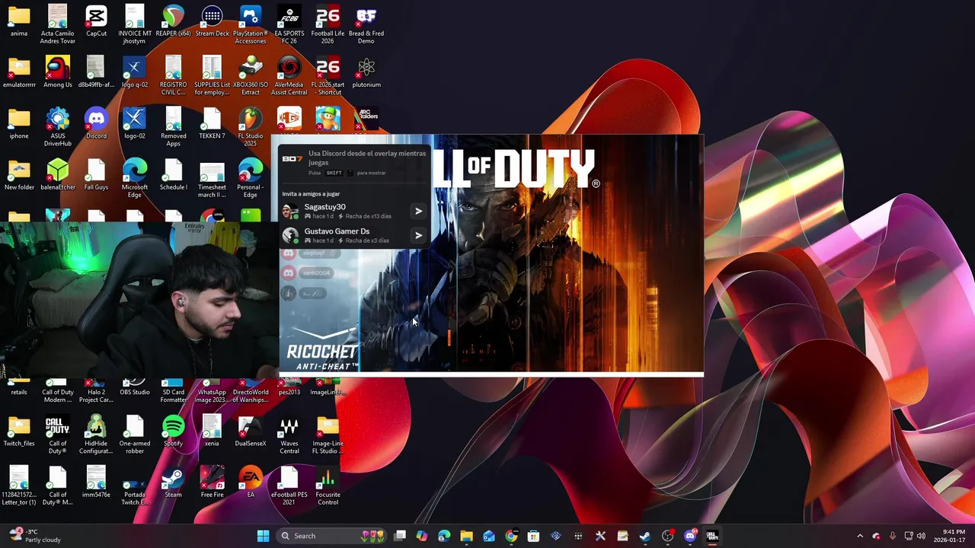Open the Football Life 2026 icon

328,24
